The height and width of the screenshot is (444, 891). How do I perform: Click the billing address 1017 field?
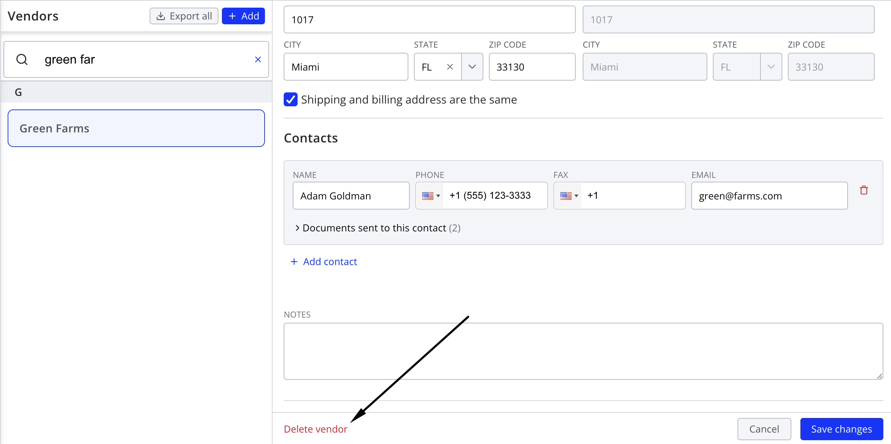pos(728,19)
